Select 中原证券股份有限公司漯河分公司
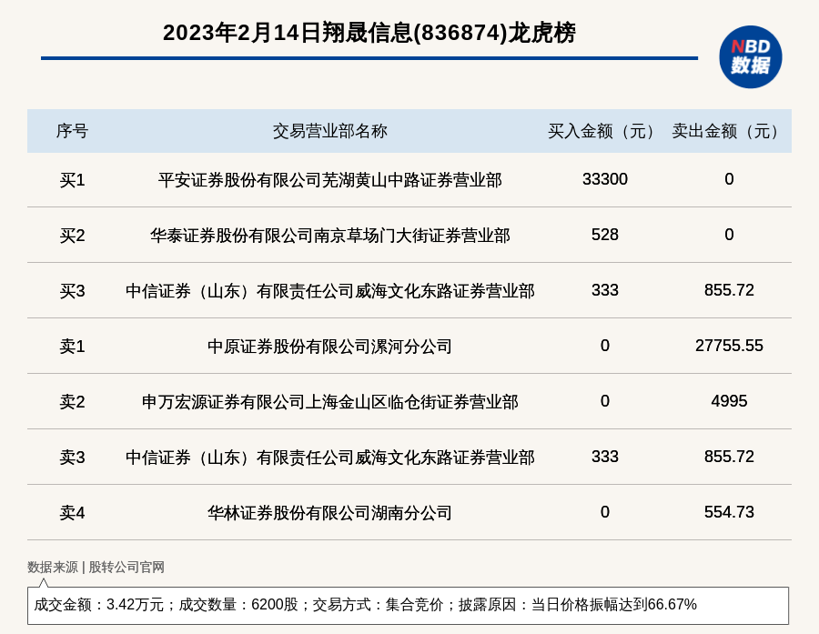 tap(330, 347)
